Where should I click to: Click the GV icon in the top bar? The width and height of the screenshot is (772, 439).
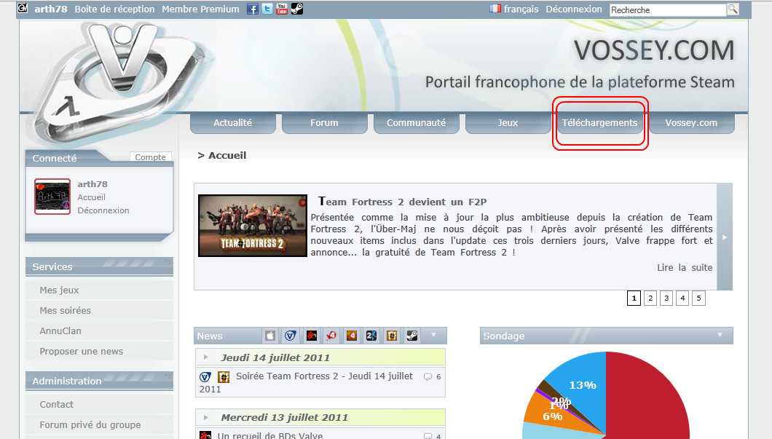point(23,8)
